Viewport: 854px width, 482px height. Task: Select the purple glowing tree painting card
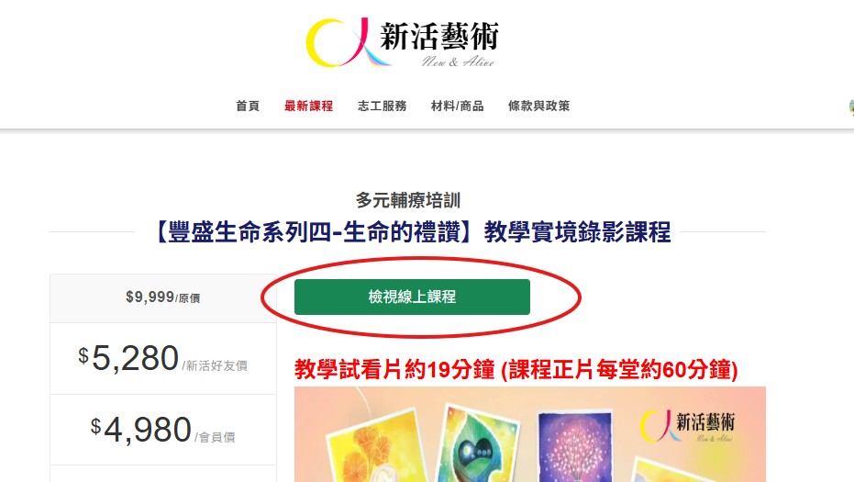tap(574, 447)
